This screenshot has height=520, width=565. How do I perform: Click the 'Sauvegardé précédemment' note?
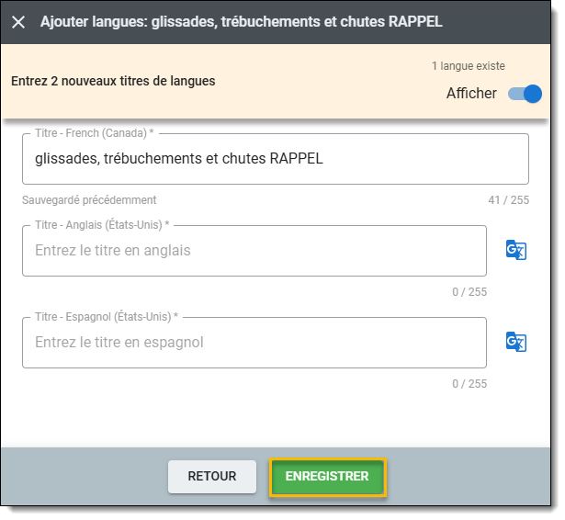tap(90, 199)
